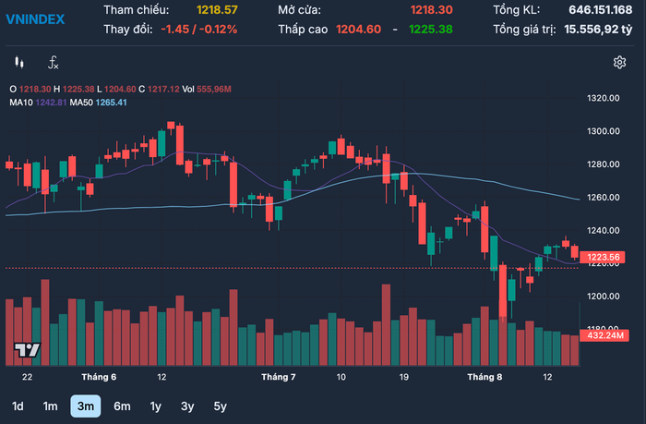Click the 432.24M volume label
The height and width of the screenshot is (424, 646).
tap(604, 335)
